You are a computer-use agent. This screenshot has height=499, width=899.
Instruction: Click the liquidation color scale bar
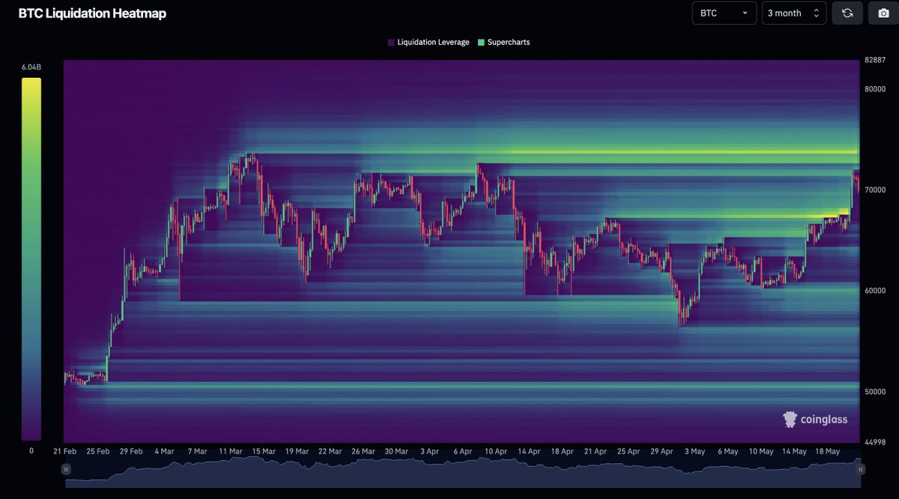click(31, 258)
